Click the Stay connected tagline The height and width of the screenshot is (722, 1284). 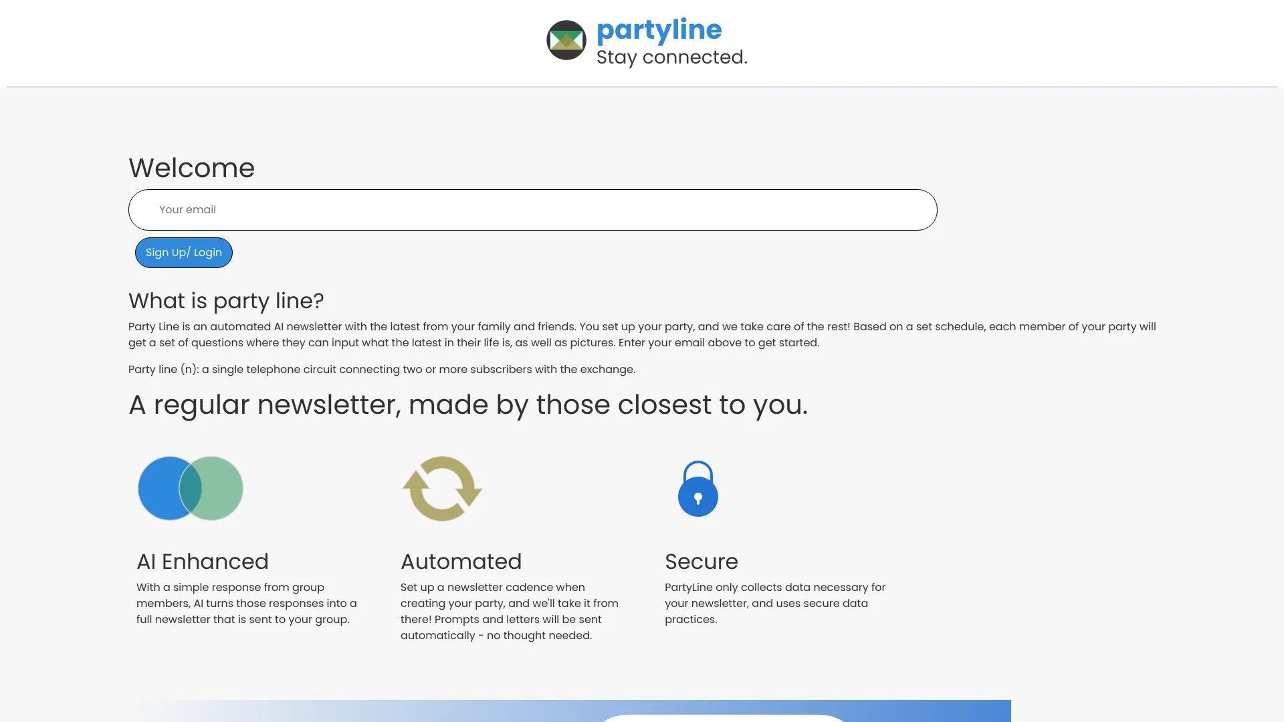[x=671, y=57]
